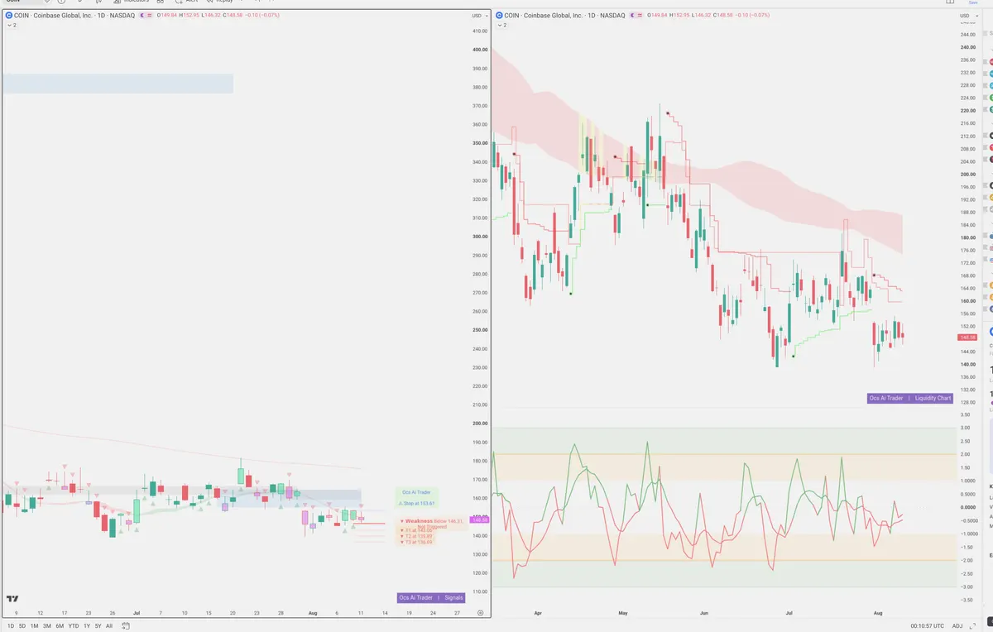993x632 pixels.
Task: Click the red 148.58 price tag on right axis
Action: (968, 338)
